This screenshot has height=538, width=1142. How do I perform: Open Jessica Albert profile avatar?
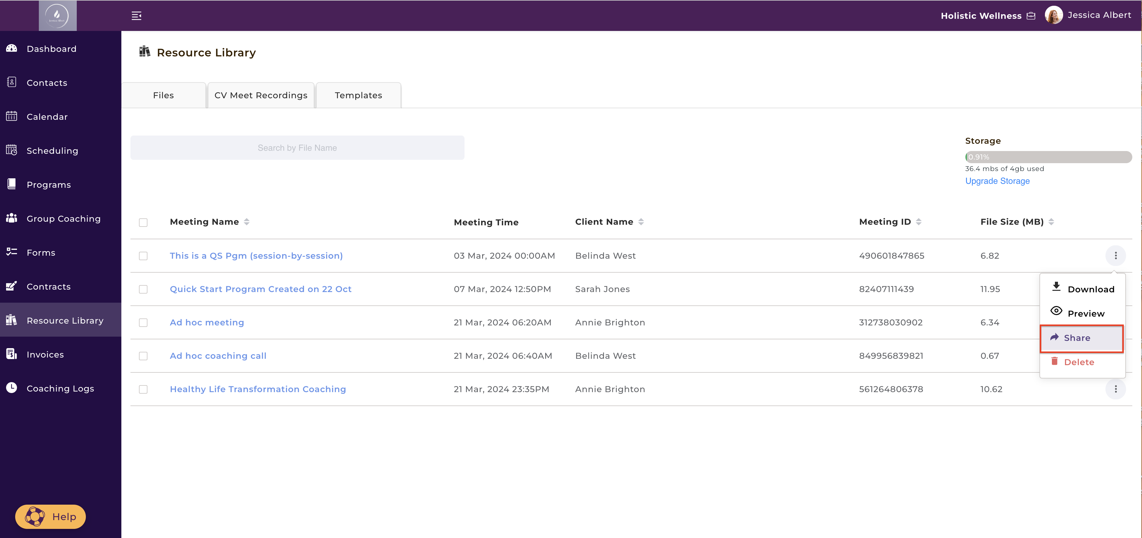(x=1054, y=15)
